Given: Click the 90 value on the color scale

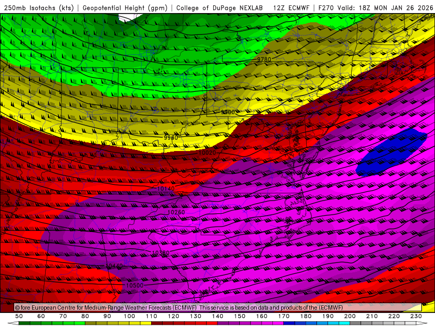Looking at the screenshot, I should (107, 316).
